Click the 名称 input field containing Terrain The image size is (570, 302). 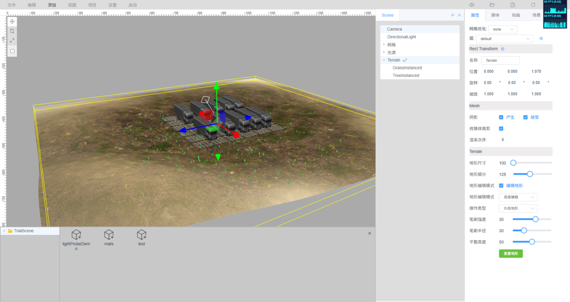coord(500,60)
